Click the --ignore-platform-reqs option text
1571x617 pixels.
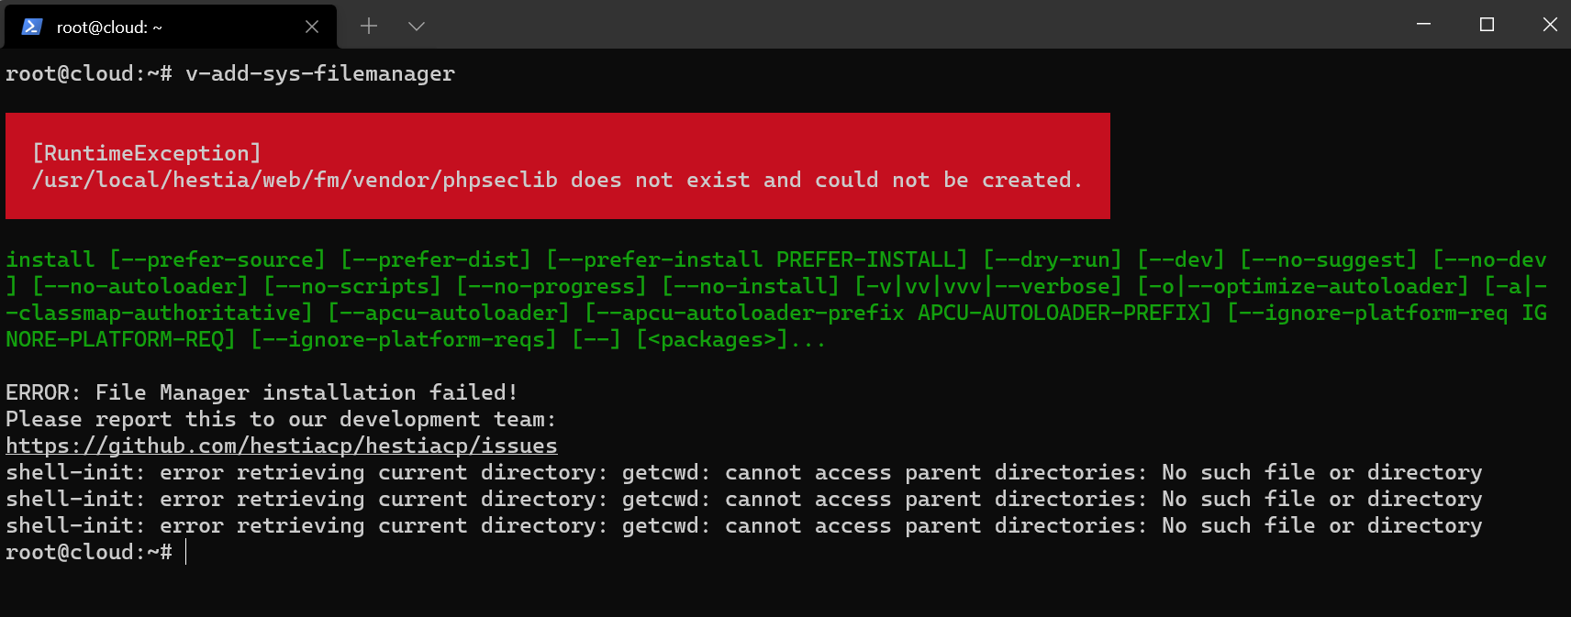404,339
